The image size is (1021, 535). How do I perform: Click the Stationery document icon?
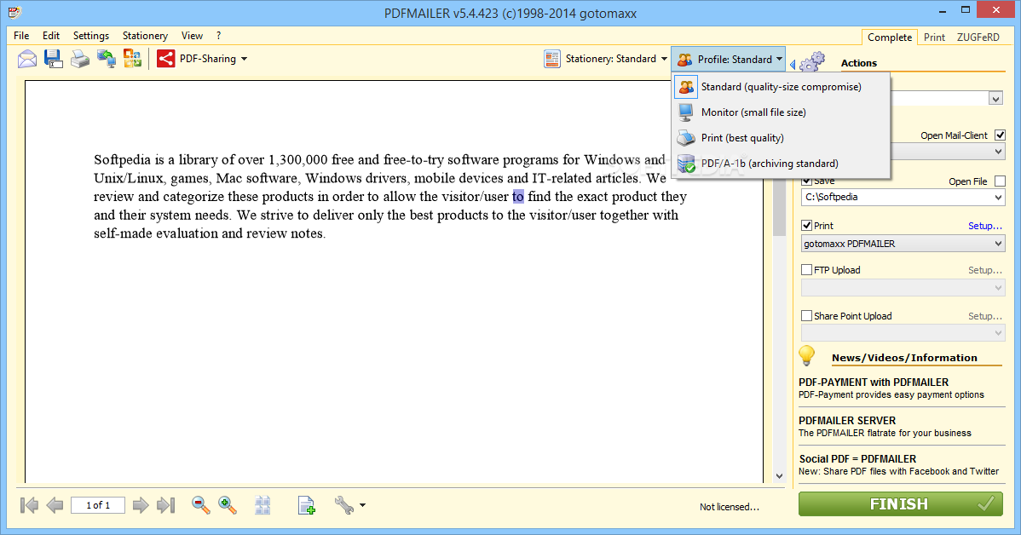[x=552, y=59]
